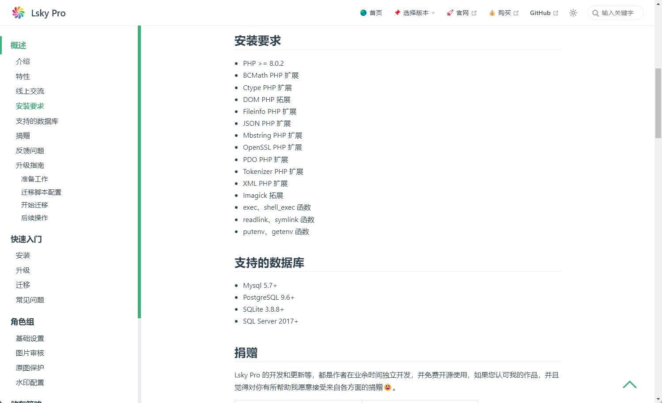Toggle dark mode with the sun icon
Viewport: 662px width, 403px height.
[x=573, y=13]
